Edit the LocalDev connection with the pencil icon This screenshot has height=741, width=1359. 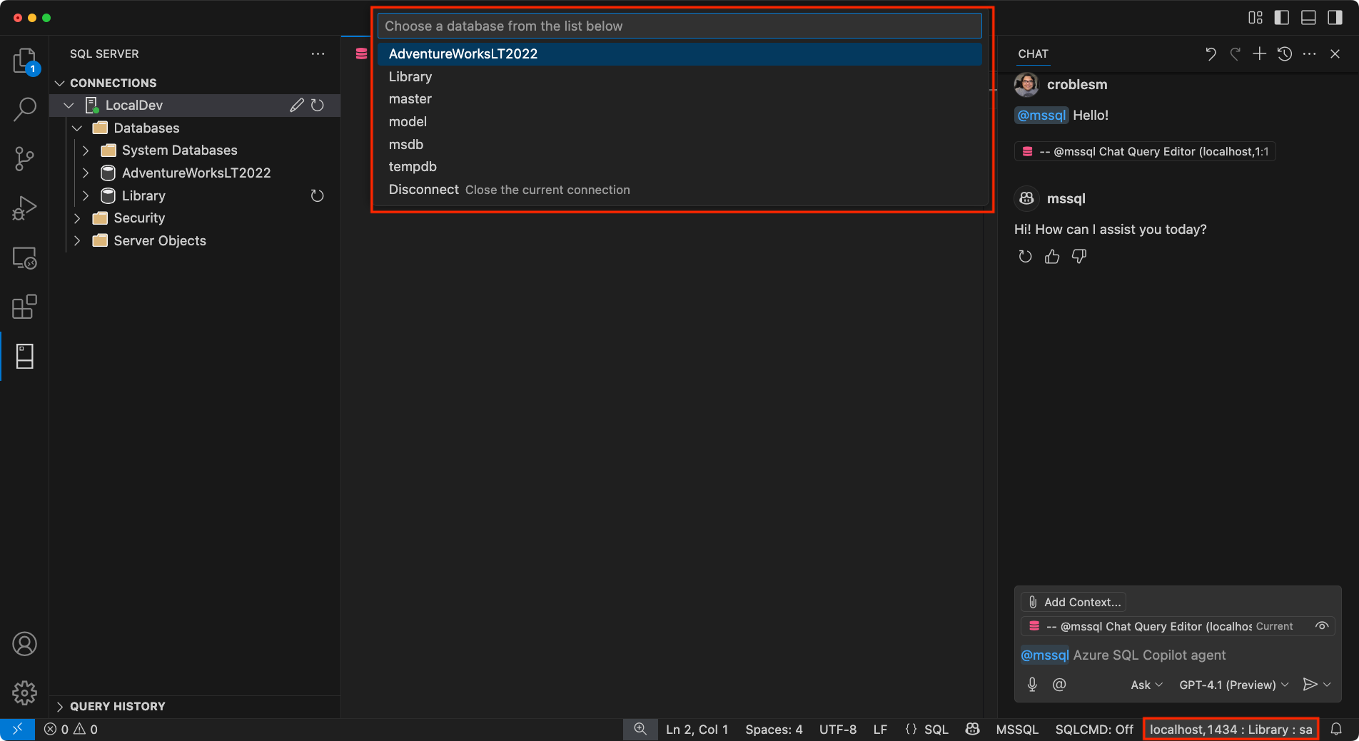click(x=297, y=105)
